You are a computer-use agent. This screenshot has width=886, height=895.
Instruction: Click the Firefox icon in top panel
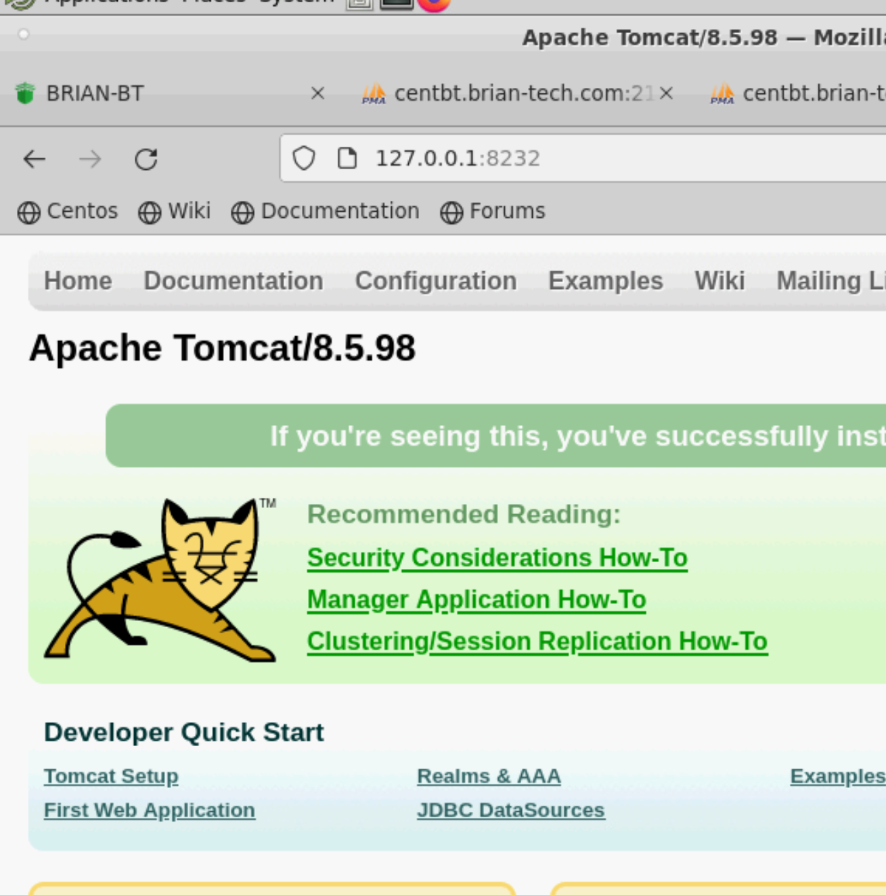coord(434,5)
